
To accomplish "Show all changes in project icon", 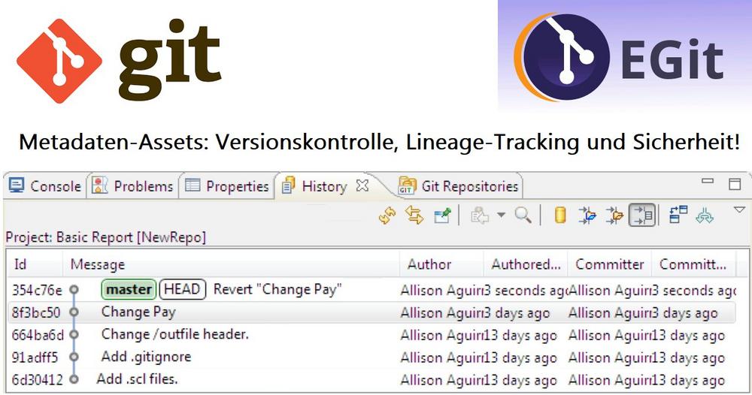I will [x=587, y=216].
